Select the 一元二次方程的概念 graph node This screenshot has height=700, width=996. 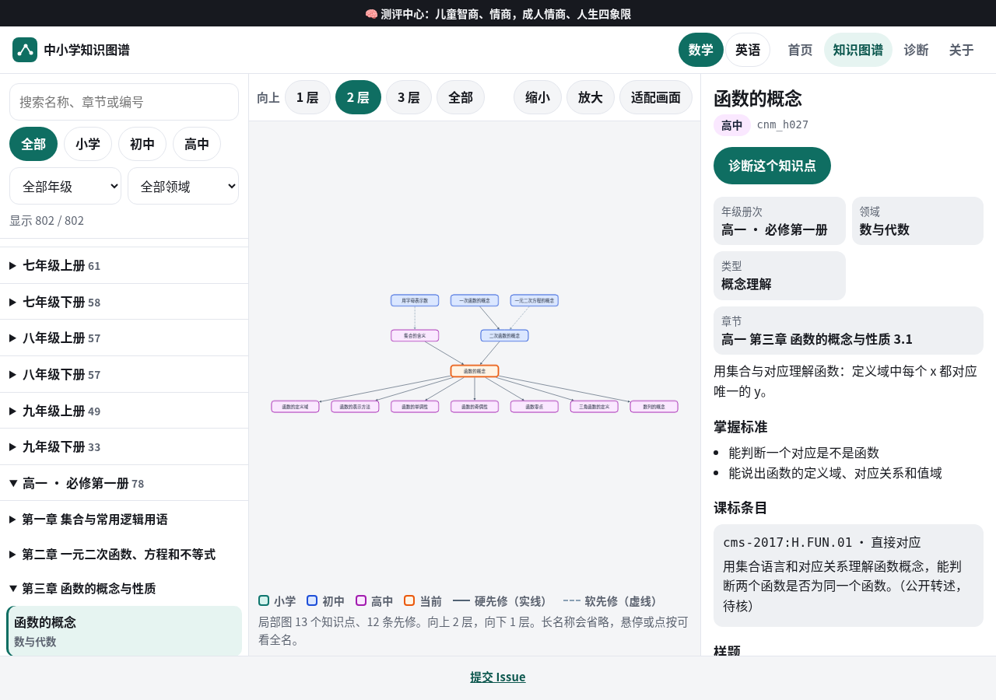(x=535, y=300)
